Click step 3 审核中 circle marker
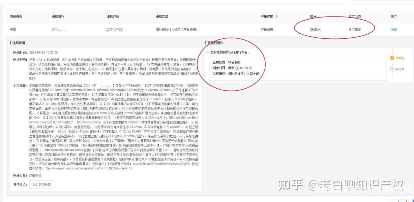 (x=392, y=69)
